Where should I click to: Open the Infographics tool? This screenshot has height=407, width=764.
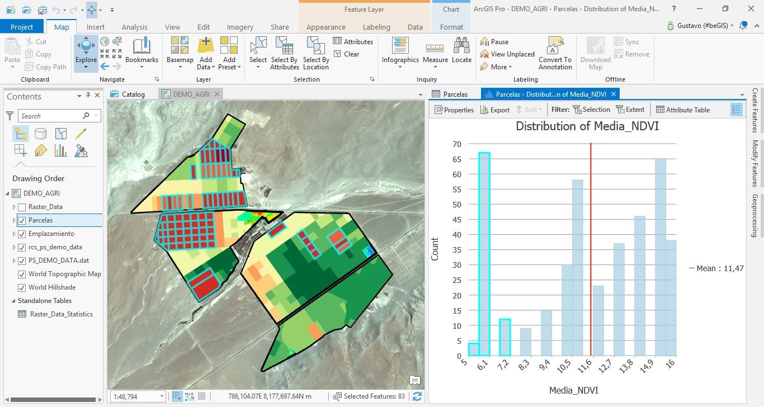click(400, 48)
